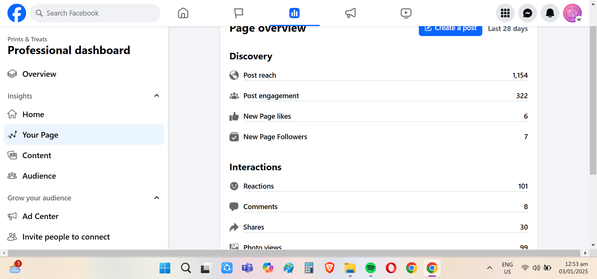Click the Post engagement value 322
The height and width of the screenshot is (279, 597).
coord(522,96)
